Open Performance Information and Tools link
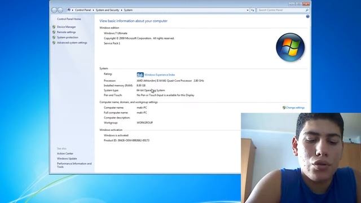361x203 pixels. pos(74,165)
